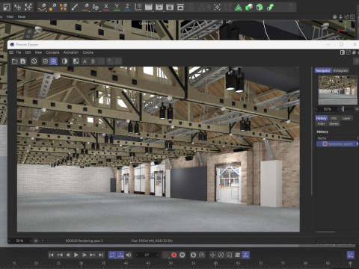
Task: Click the record keyframe button
Action: pos(166,255)
